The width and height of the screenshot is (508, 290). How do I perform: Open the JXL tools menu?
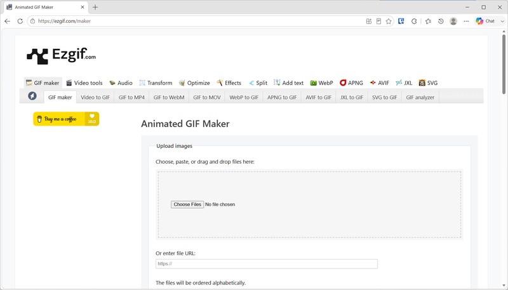point(404,83)
